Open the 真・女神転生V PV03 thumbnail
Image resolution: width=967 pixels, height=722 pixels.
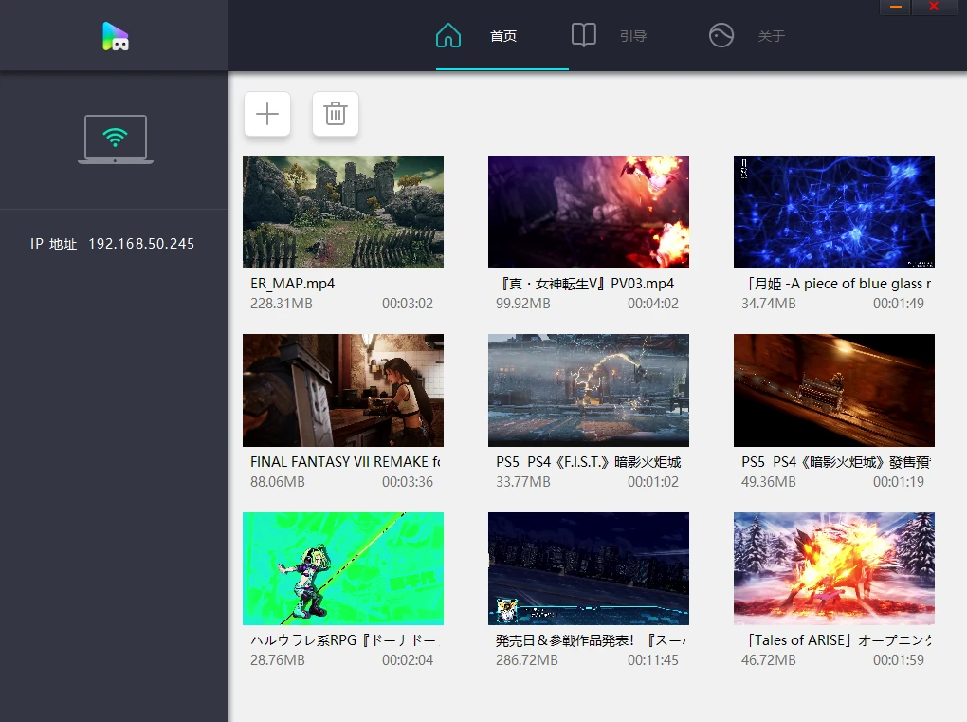588,212
